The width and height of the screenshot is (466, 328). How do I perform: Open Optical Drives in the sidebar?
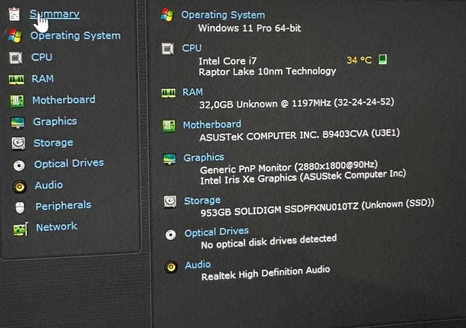69,164
